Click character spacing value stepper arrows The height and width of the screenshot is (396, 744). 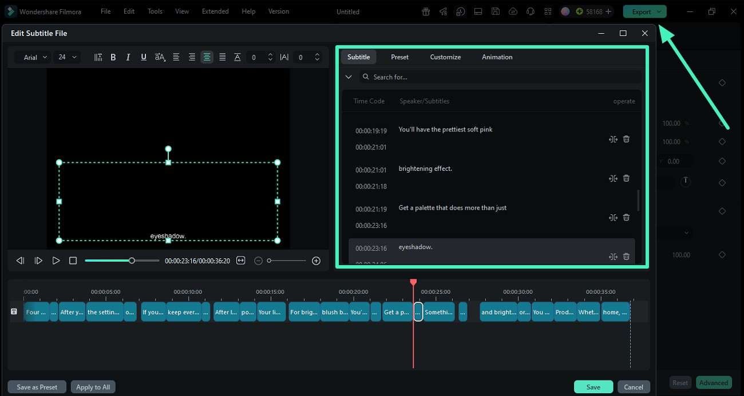tap(317, 57)
